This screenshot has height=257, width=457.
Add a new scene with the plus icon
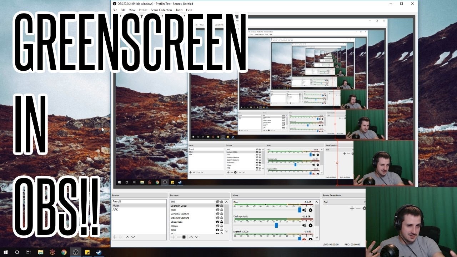click(115, 237)
